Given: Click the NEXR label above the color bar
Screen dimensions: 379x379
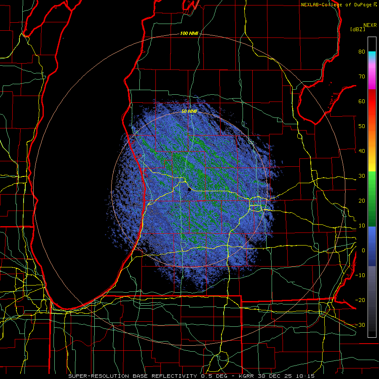Looking at the screenshot, I should tap(370, 25).
